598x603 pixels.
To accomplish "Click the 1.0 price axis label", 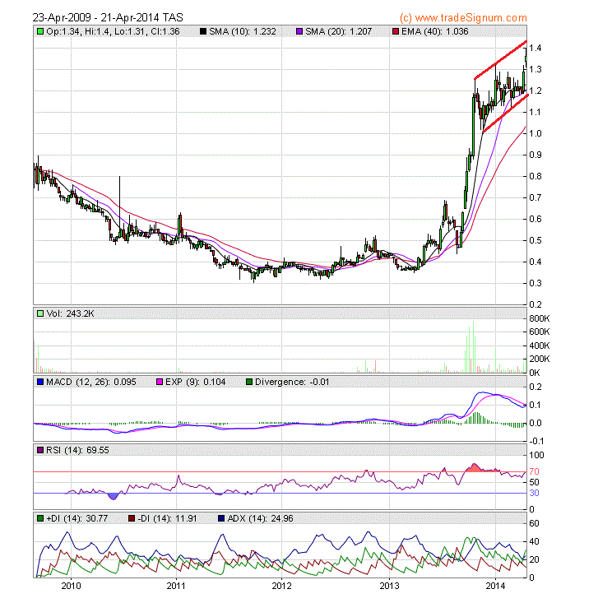I will click(x=535, y=133).
